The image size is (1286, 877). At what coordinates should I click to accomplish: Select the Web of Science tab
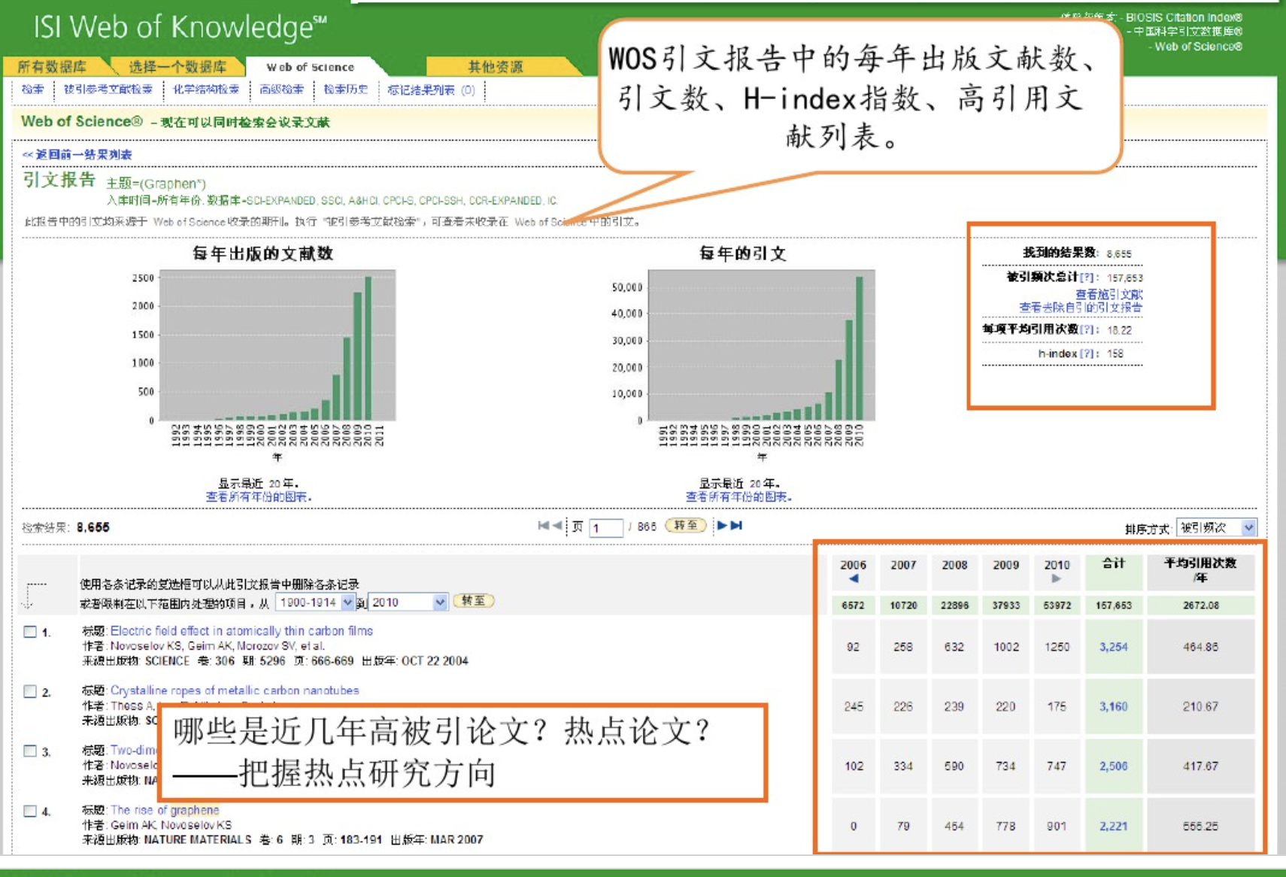(310, 67)
